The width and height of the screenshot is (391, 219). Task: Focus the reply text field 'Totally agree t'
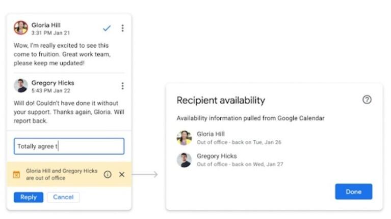click(x=69, y=146)
